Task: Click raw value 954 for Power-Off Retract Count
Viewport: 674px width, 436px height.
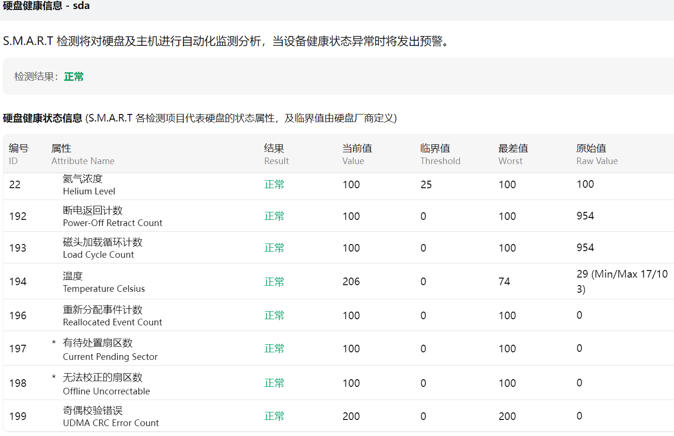Action: 586,216
